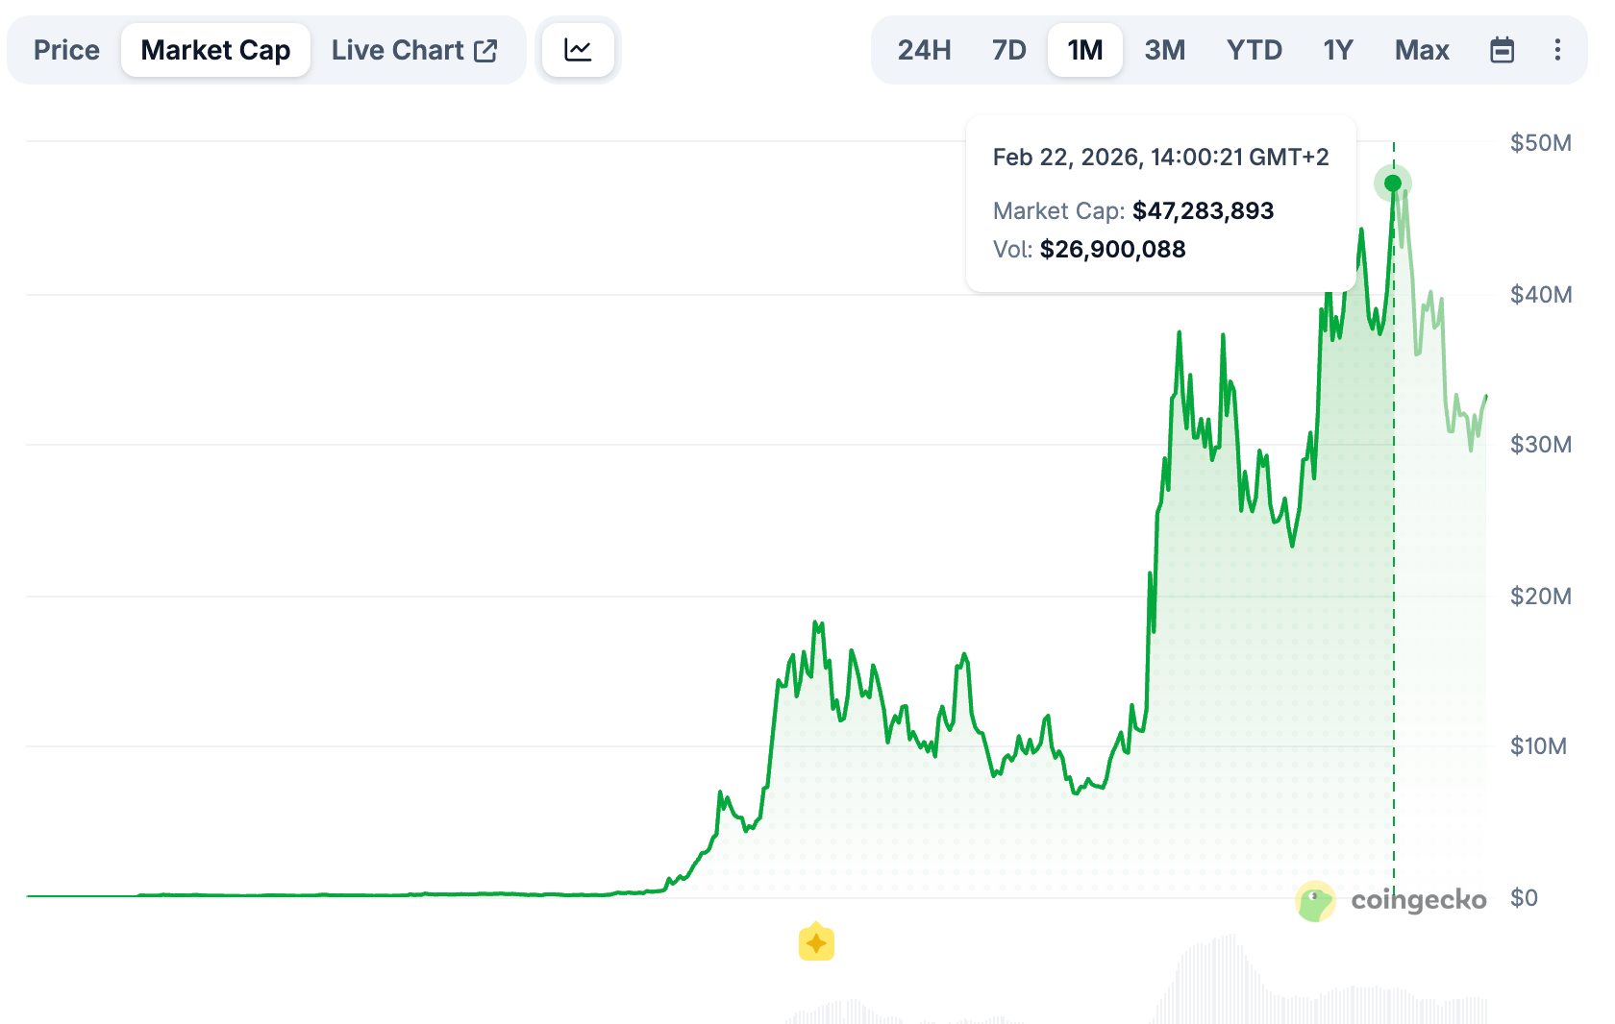Select the line chart icon next to tabs

pyautogui.click(x=578, y=50)
